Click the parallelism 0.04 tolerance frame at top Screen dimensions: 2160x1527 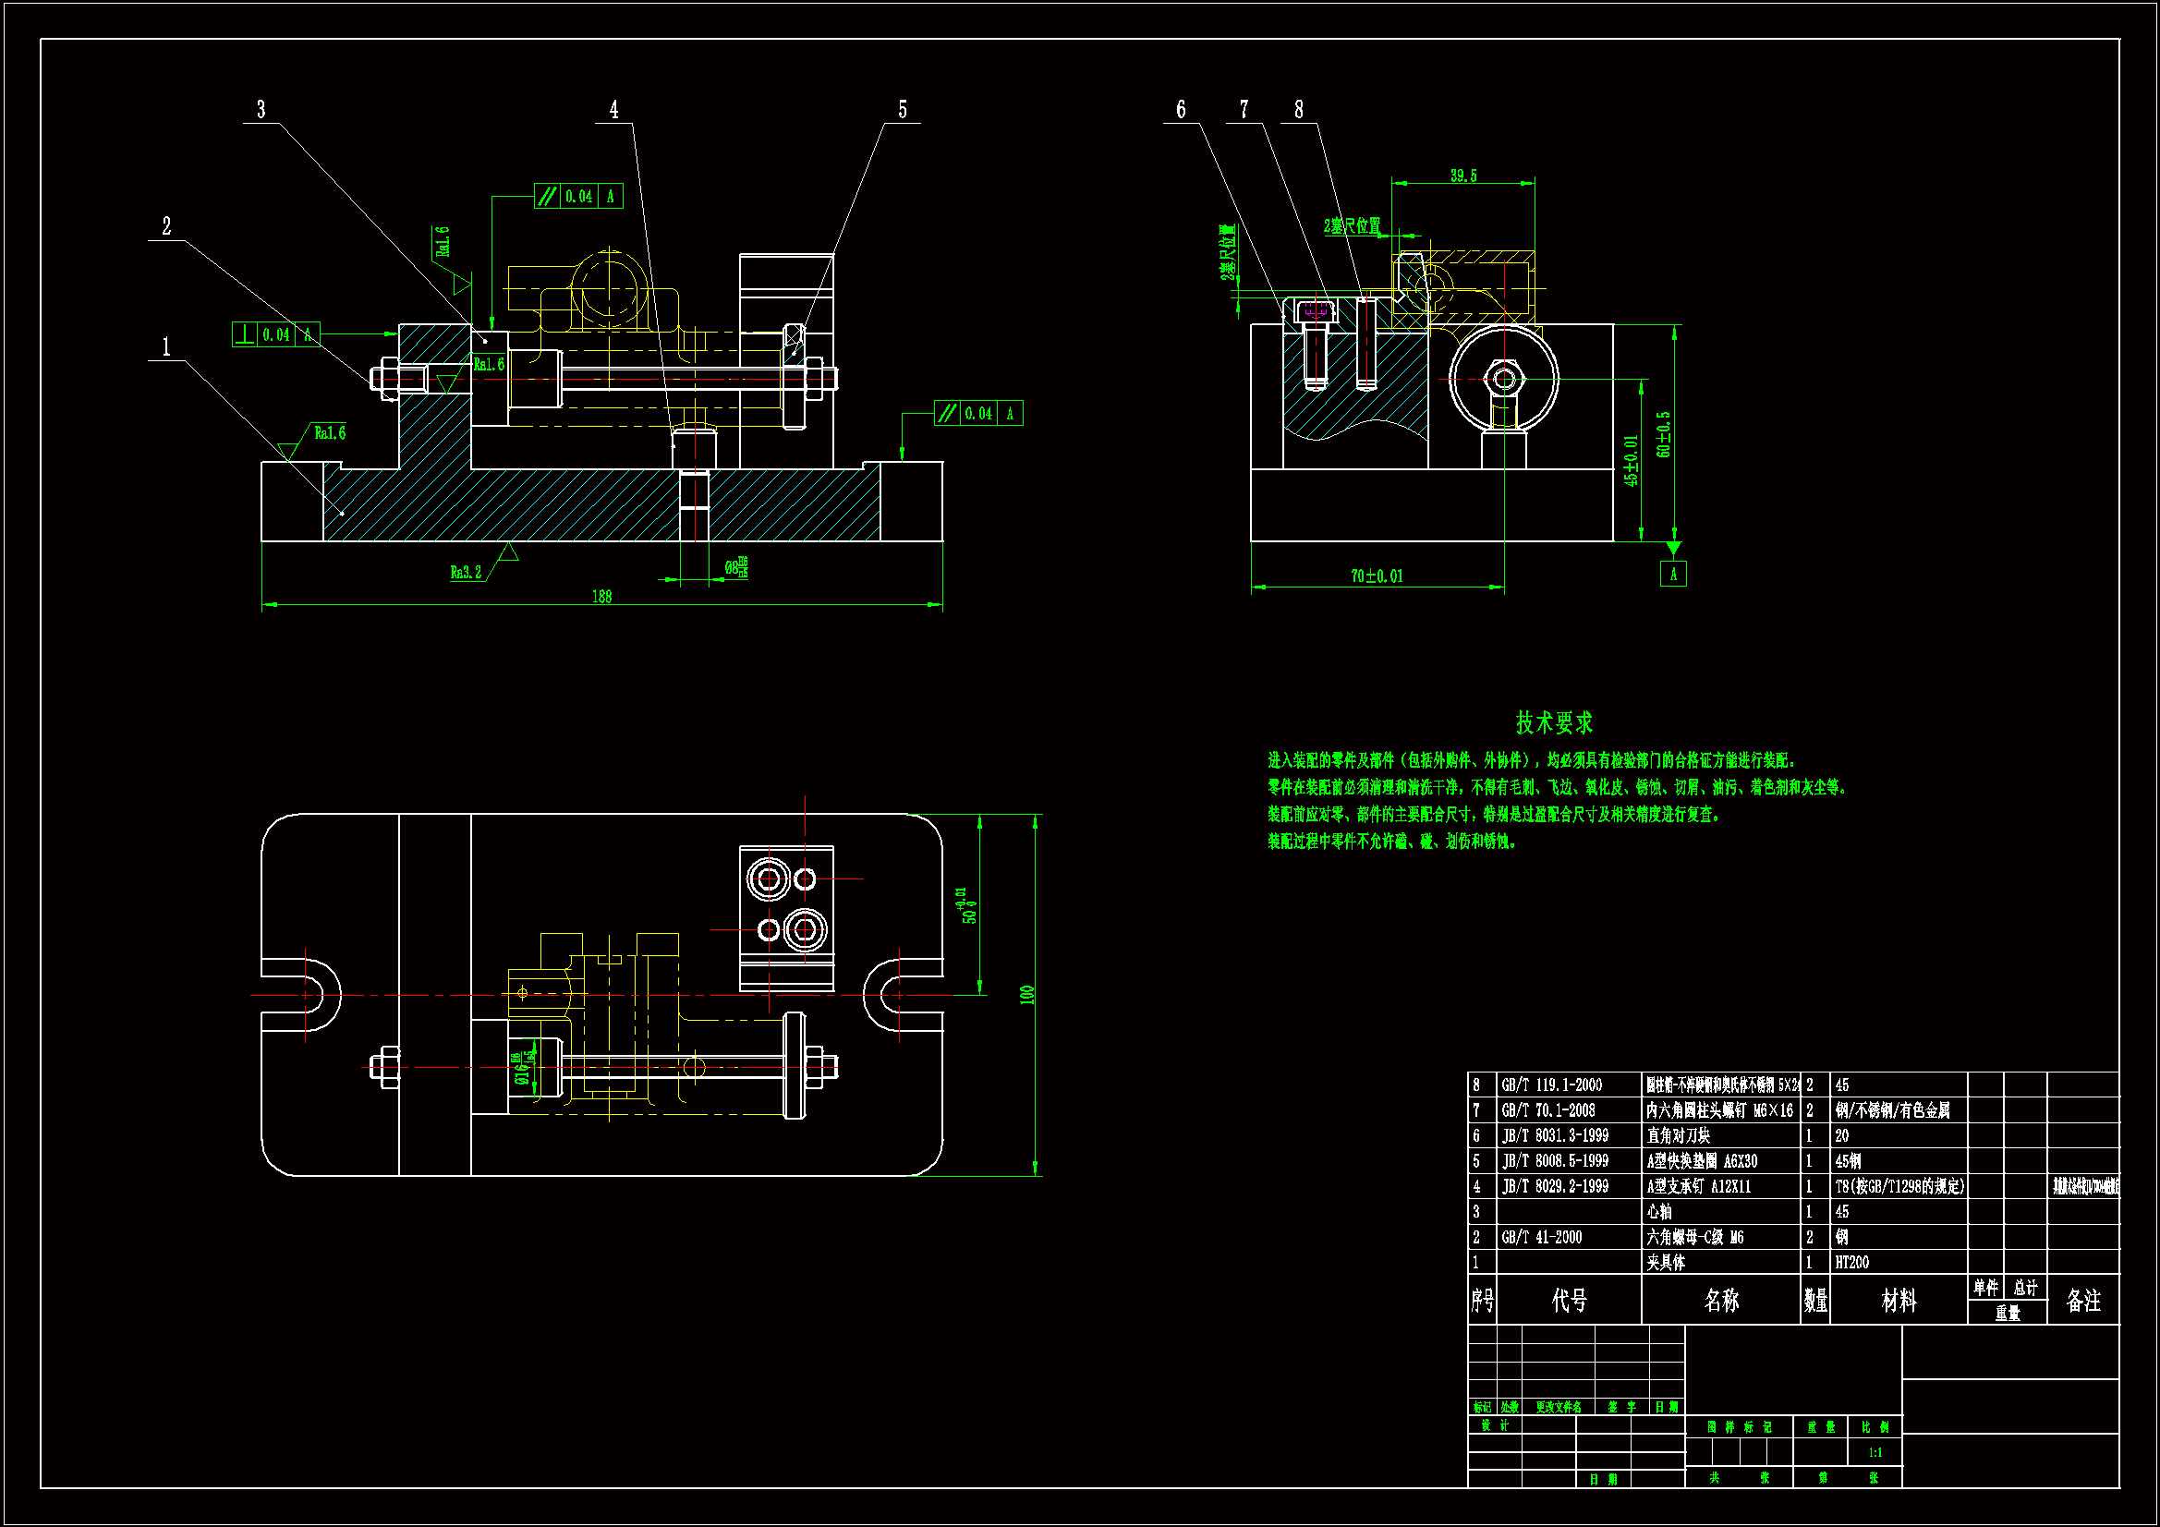point(577,196)
